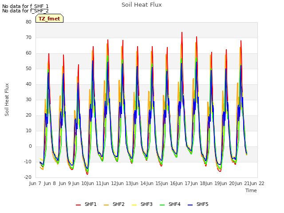
Task: Click the Jun 8 x-axis tick label
Action: (50, 183)
